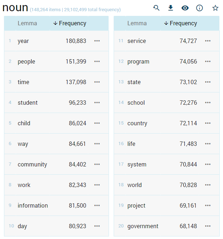
Task: Click right table Lemma column header
Action: point(137,23)
